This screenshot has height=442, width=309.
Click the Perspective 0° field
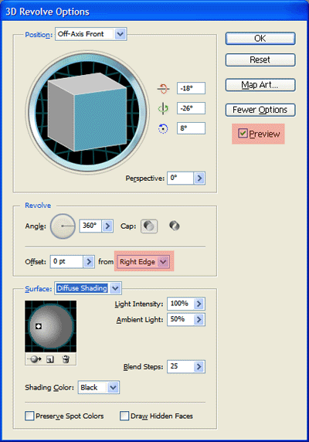(180, 178)
